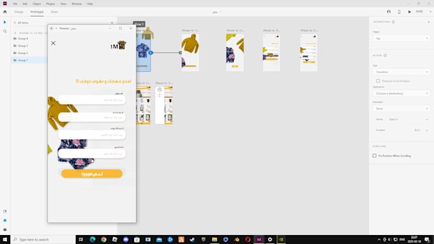Open the Layers panel icon in left sidebar
This screenshot has height=244, width=434.
tap(5, 220)
